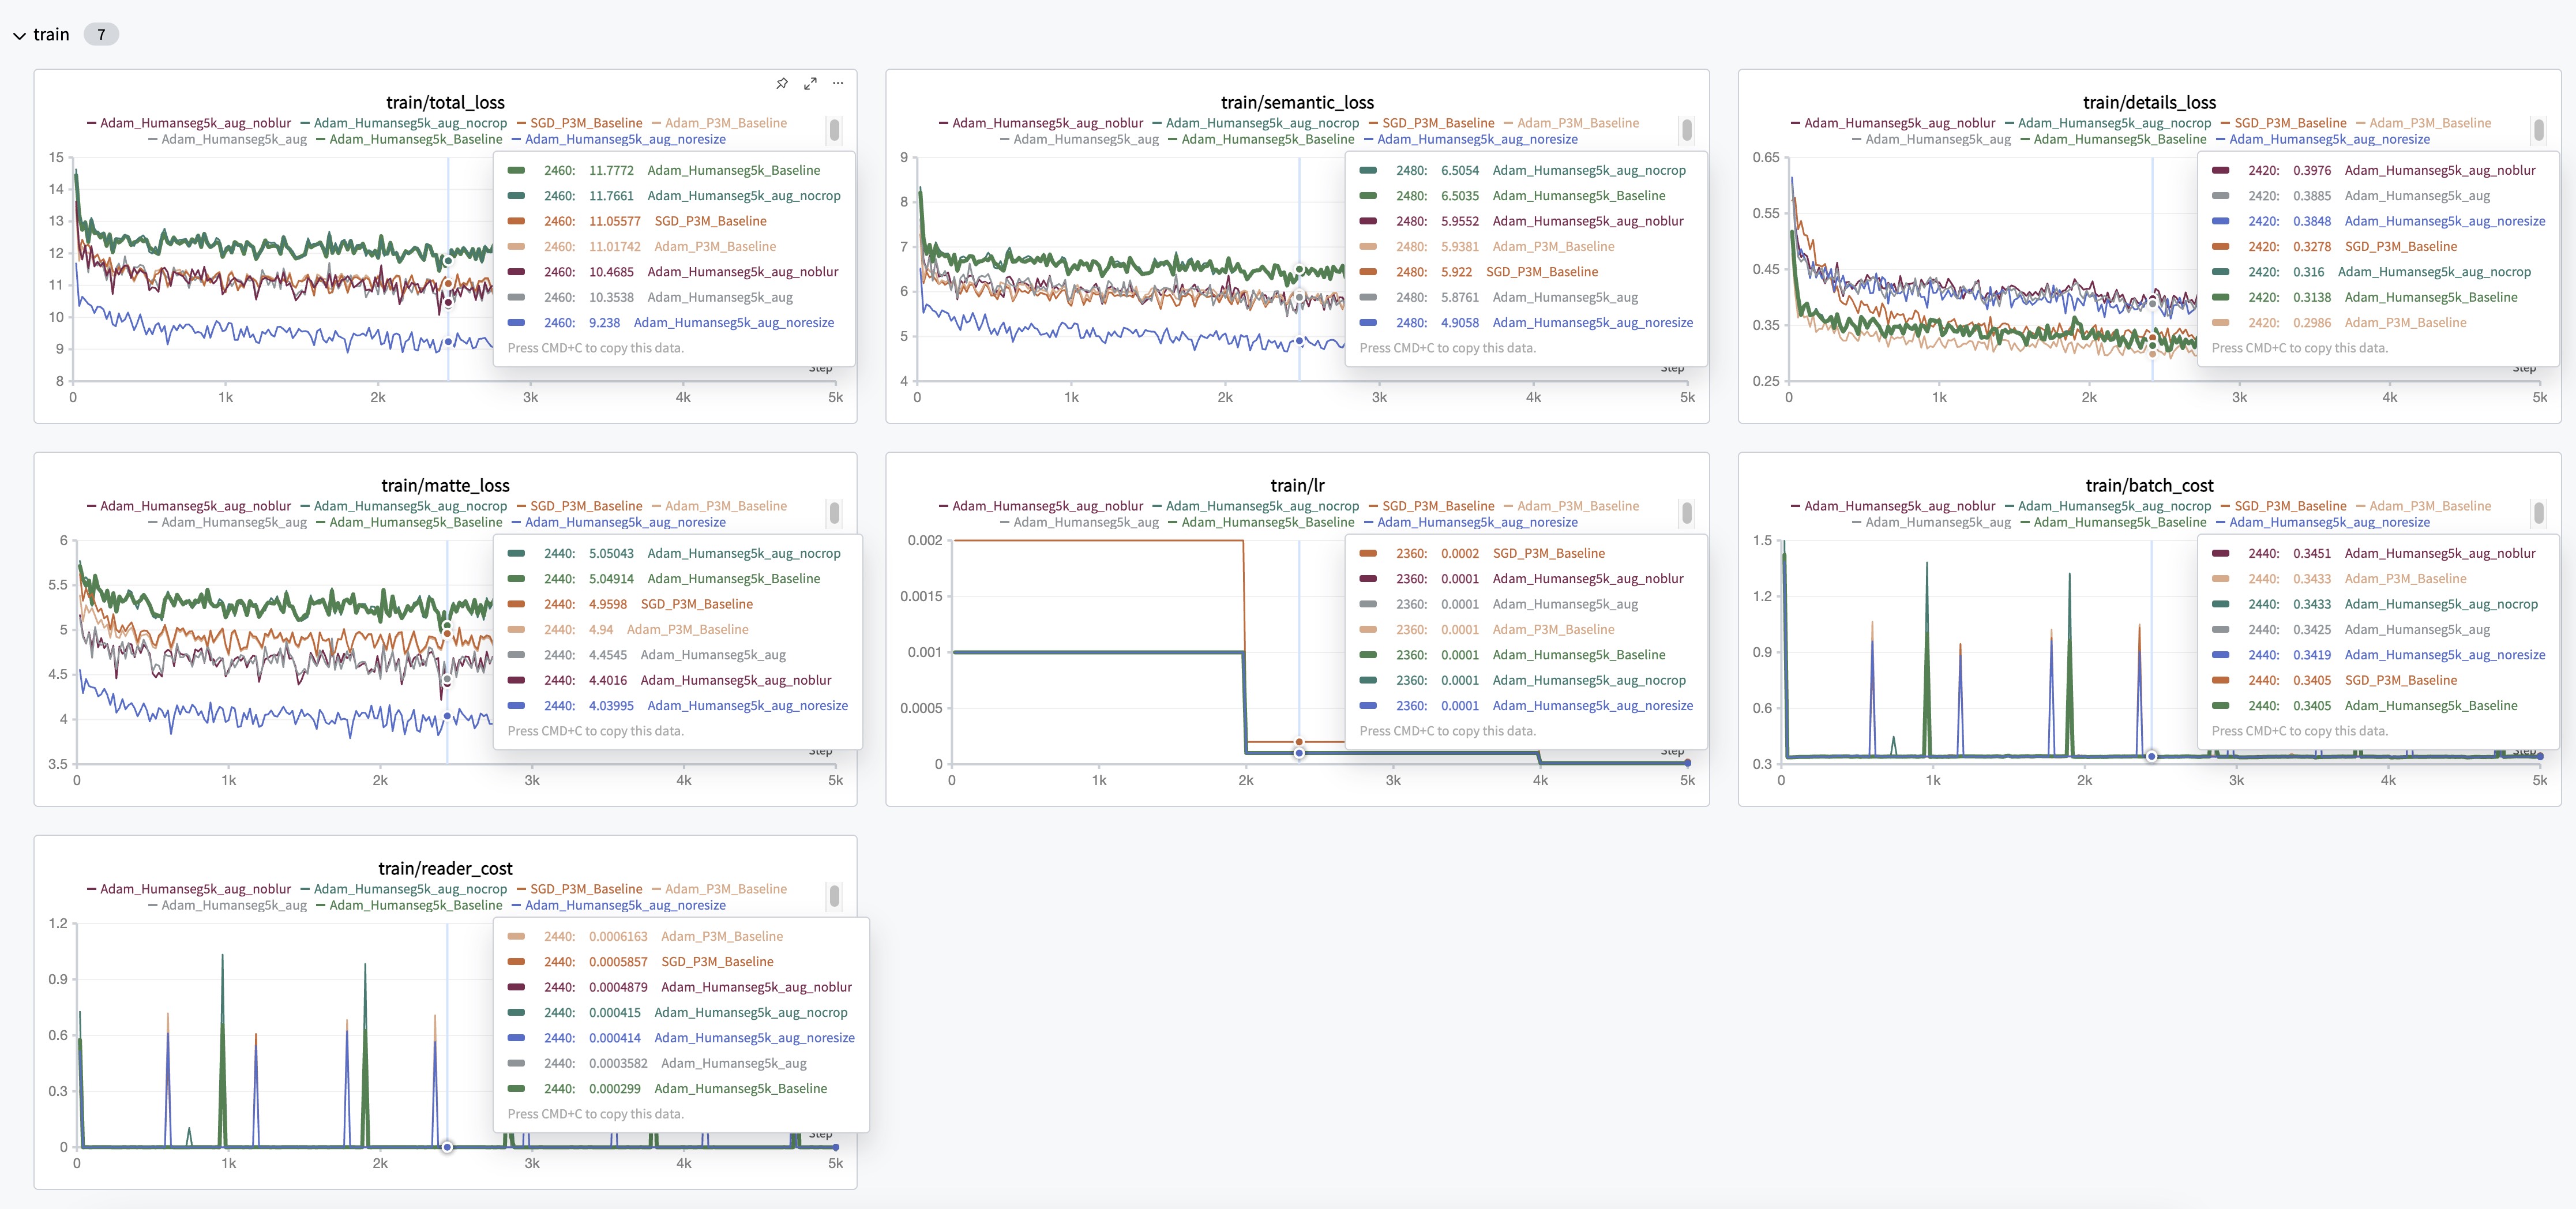The width and height of the screenshot is (2576, 1209).
Task: Click Adam_Humanseg5k_aug_noblur row in reader_cost tooltip
Action: click(x=681, y=987)
